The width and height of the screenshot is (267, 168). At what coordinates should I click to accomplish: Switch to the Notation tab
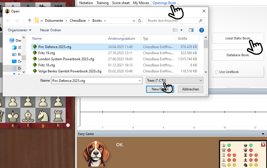(86, 3)
